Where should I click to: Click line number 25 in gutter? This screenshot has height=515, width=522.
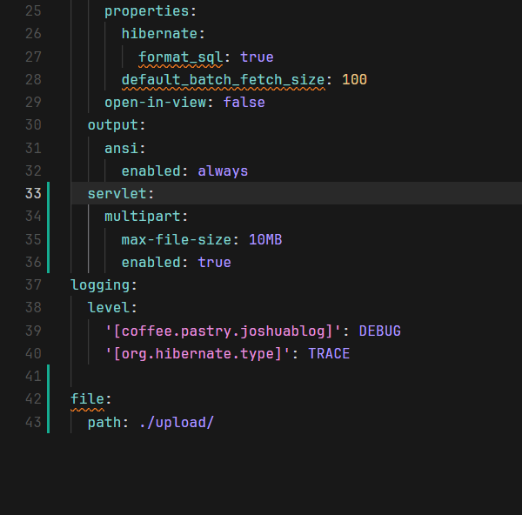click(33, 11)
